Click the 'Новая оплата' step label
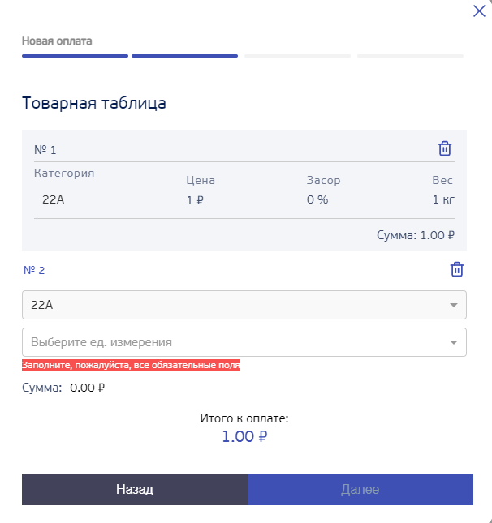The image size is (492, 523). (x=57, y=41)
